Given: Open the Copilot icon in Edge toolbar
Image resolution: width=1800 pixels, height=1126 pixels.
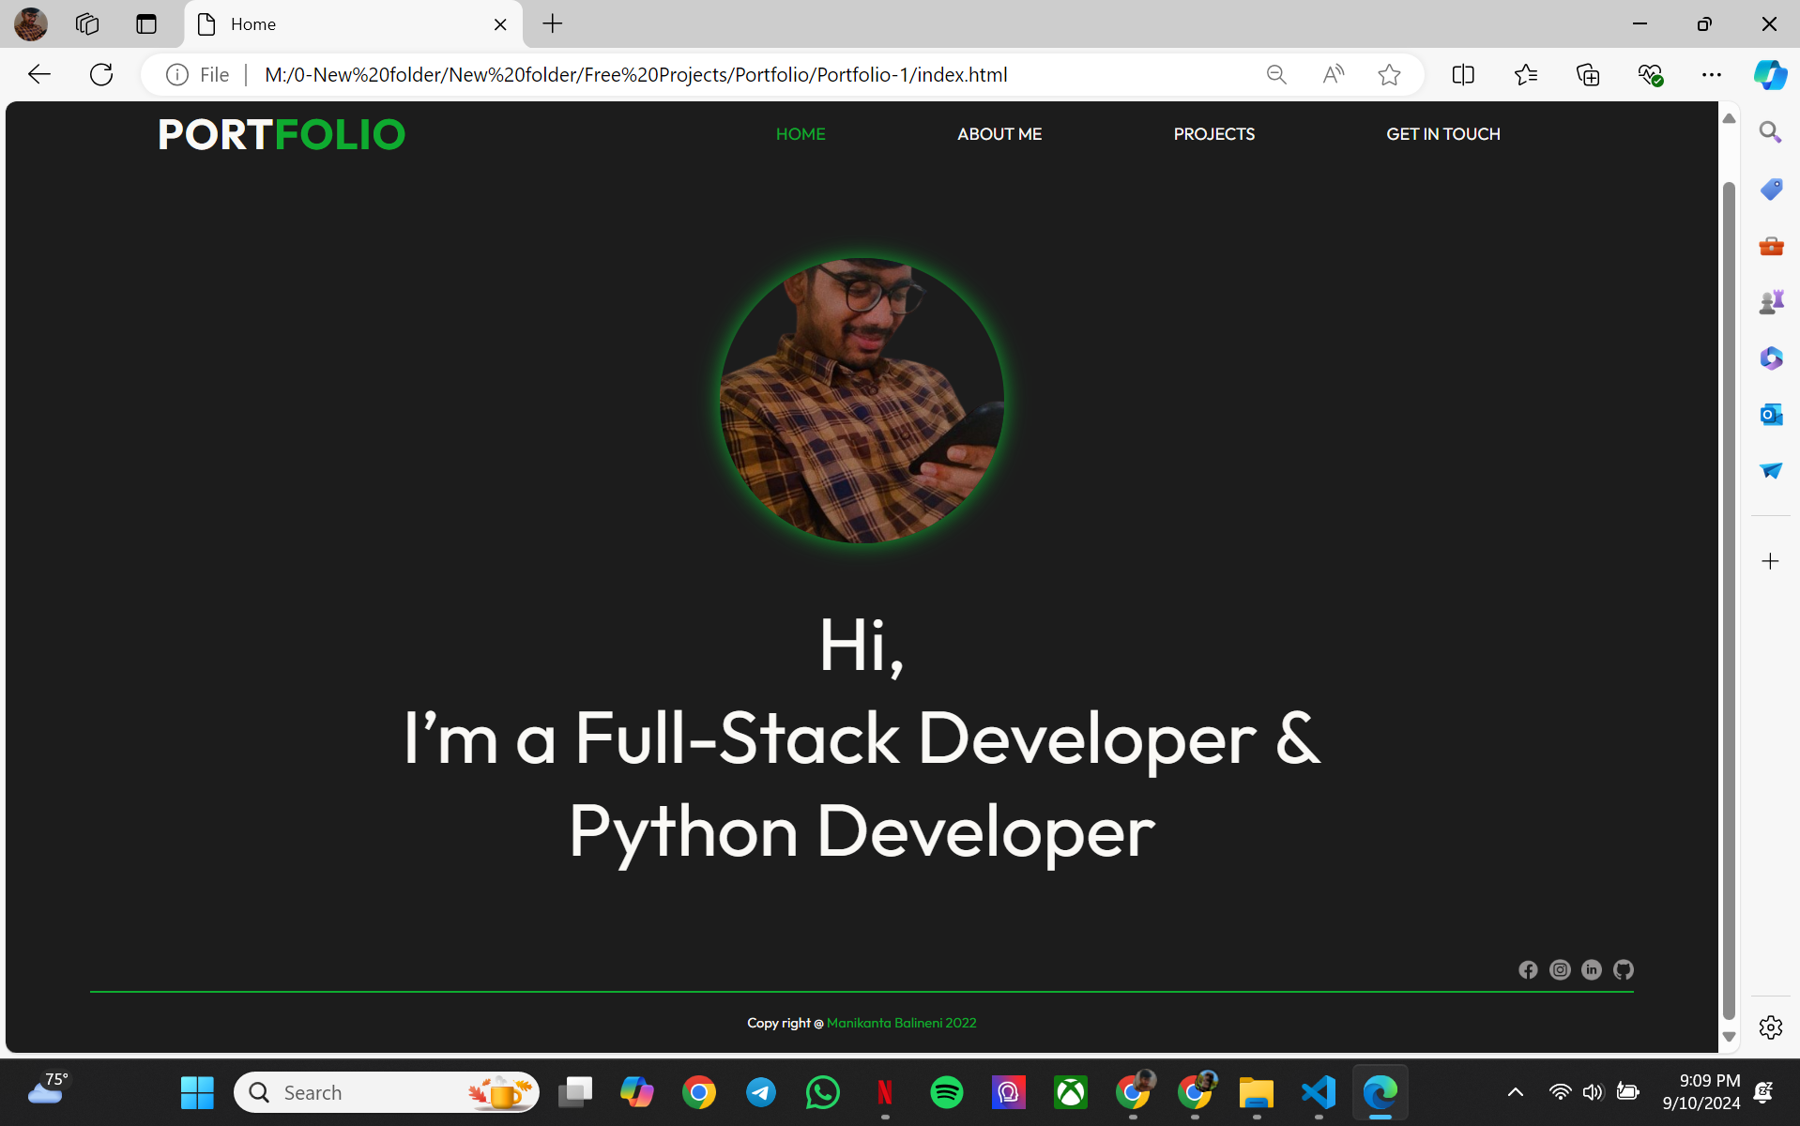Looking at the screenshot, I should [x=1771, y=75].
